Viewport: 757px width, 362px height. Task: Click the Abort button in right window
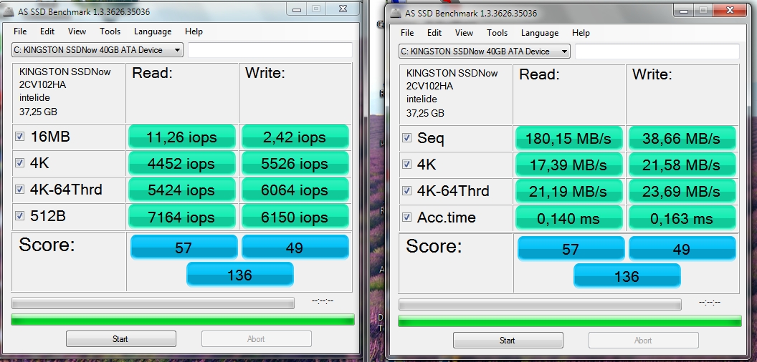pyautogui.click(x=644, y=341)
